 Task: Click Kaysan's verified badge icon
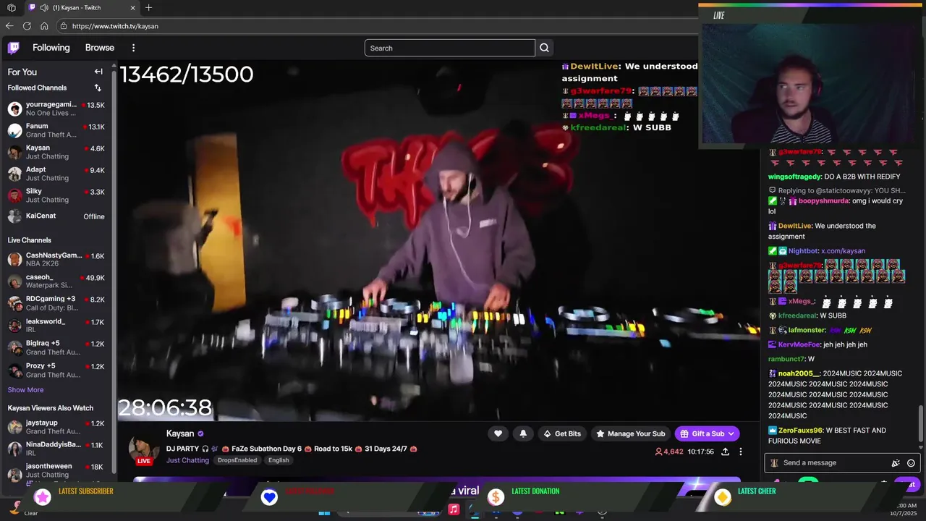(200, 434)
